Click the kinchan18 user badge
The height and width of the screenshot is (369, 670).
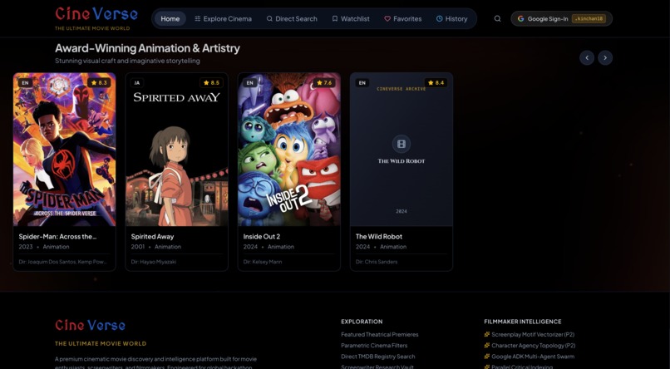[589, 19]
